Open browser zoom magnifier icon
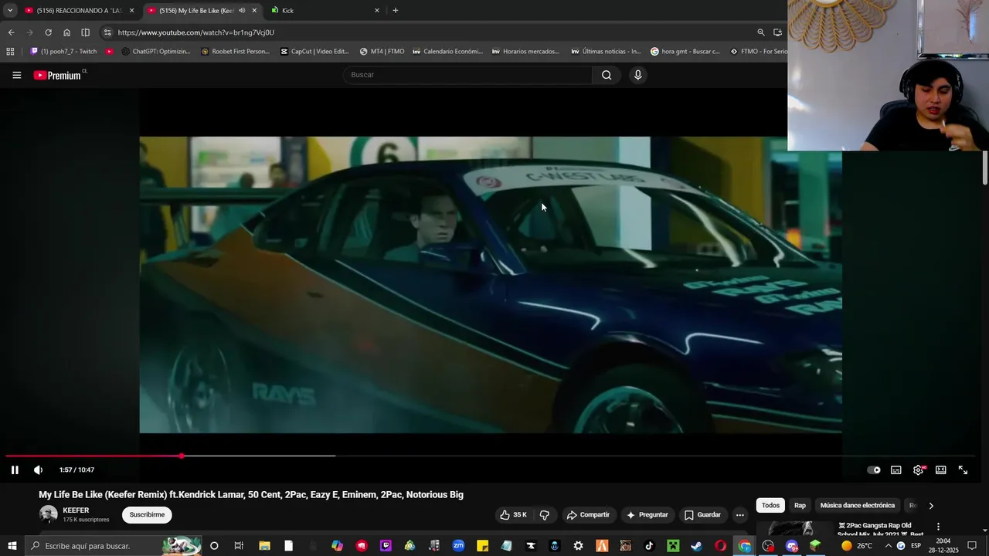Image resolution: width=989 pixels, height=556 pixels. pyautogui.click(x=761, y=32)
